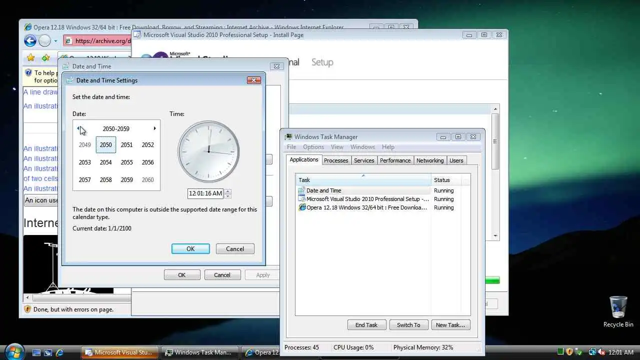Cancel the Date and Time Settings dialog
Image resolution: width=640 pixels, height=360 pixels.
(x=235, y=249)
